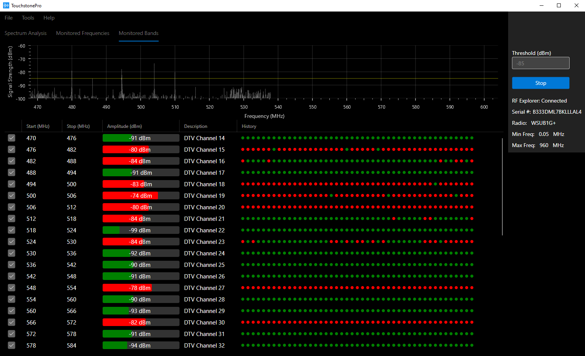
Task: Toggle the DTV Channel 28 checkbox
Action: click(12, 299)
